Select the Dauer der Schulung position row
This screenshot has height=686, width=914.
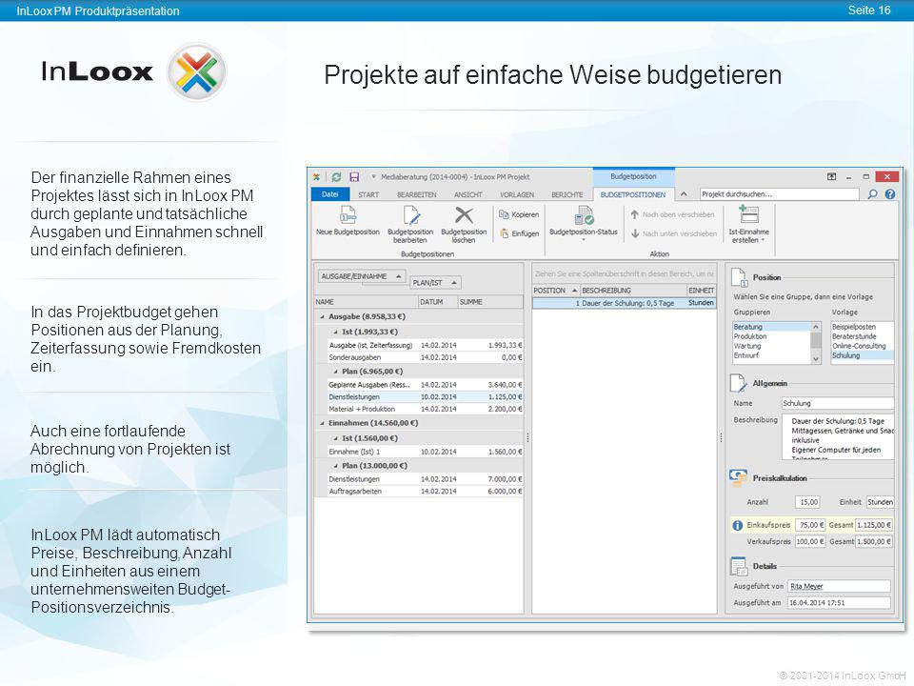[x=625, y=303]
